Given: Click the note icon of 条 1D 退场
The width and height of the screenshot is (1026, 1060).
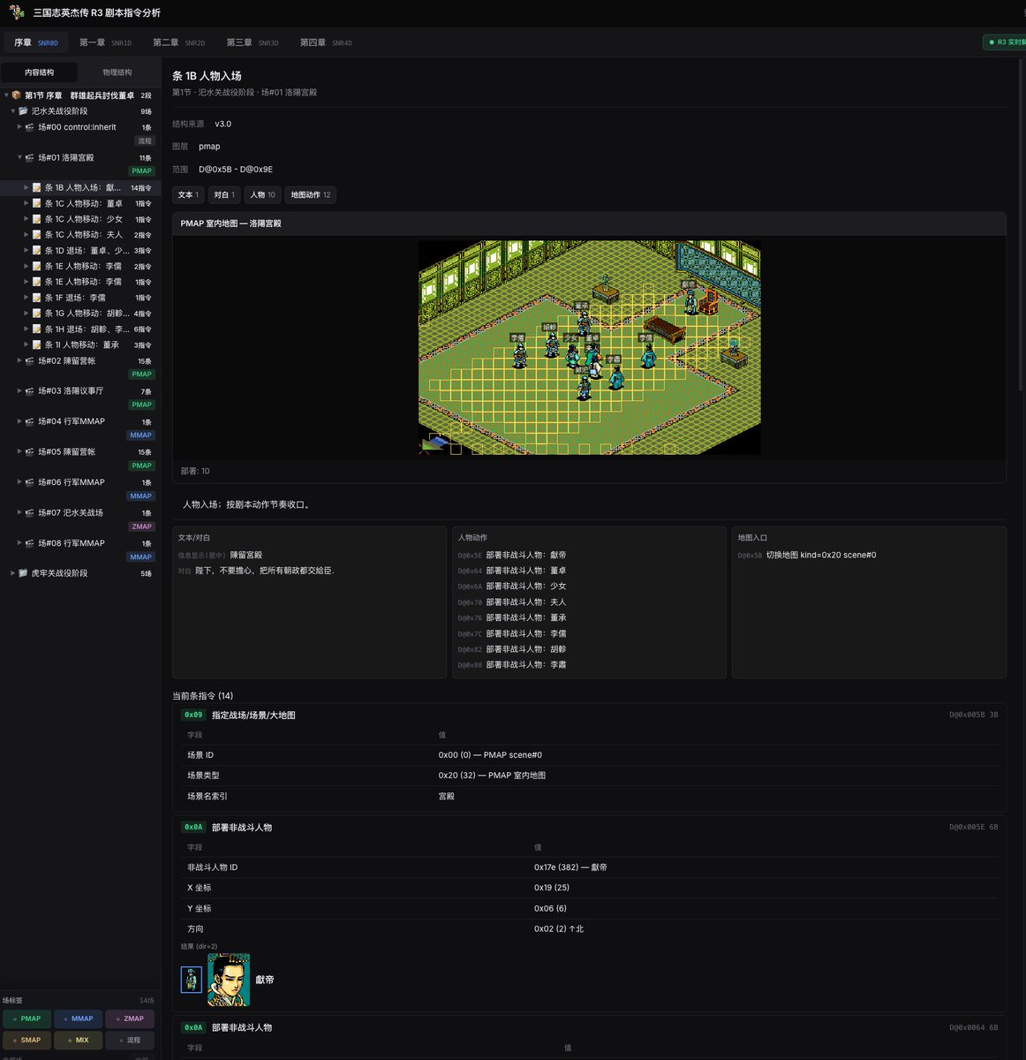Looking at the screenshot, I should point(37,251).
